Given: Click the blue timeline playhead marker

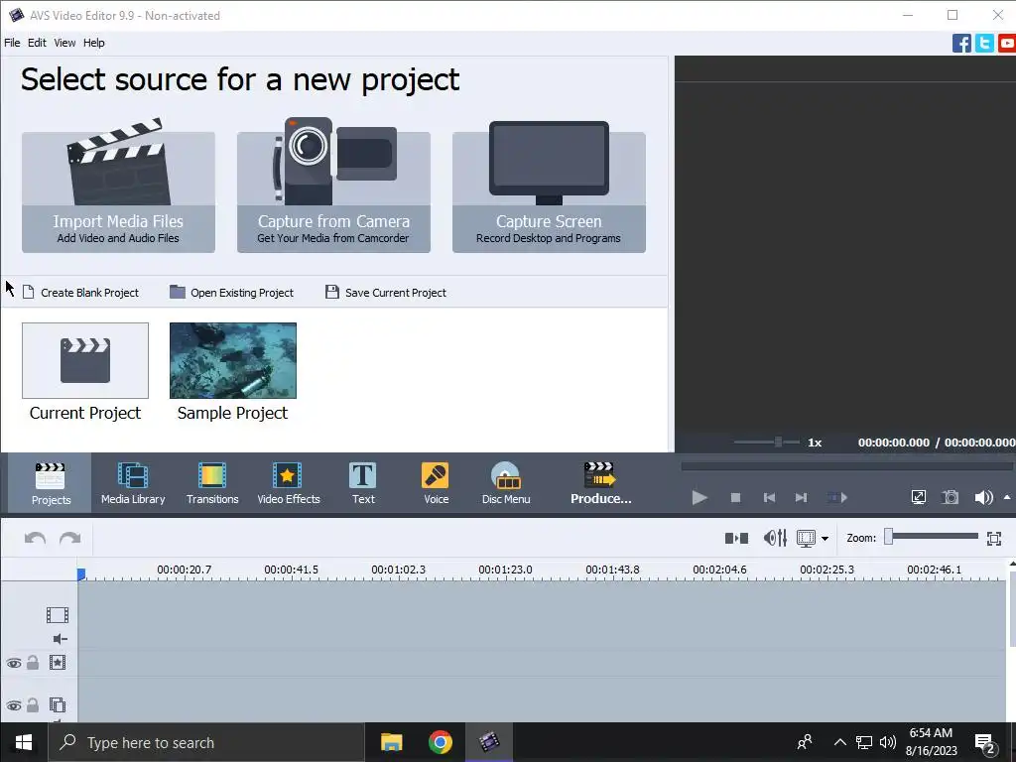Looking at the screenshot, I should pos(81,574).
